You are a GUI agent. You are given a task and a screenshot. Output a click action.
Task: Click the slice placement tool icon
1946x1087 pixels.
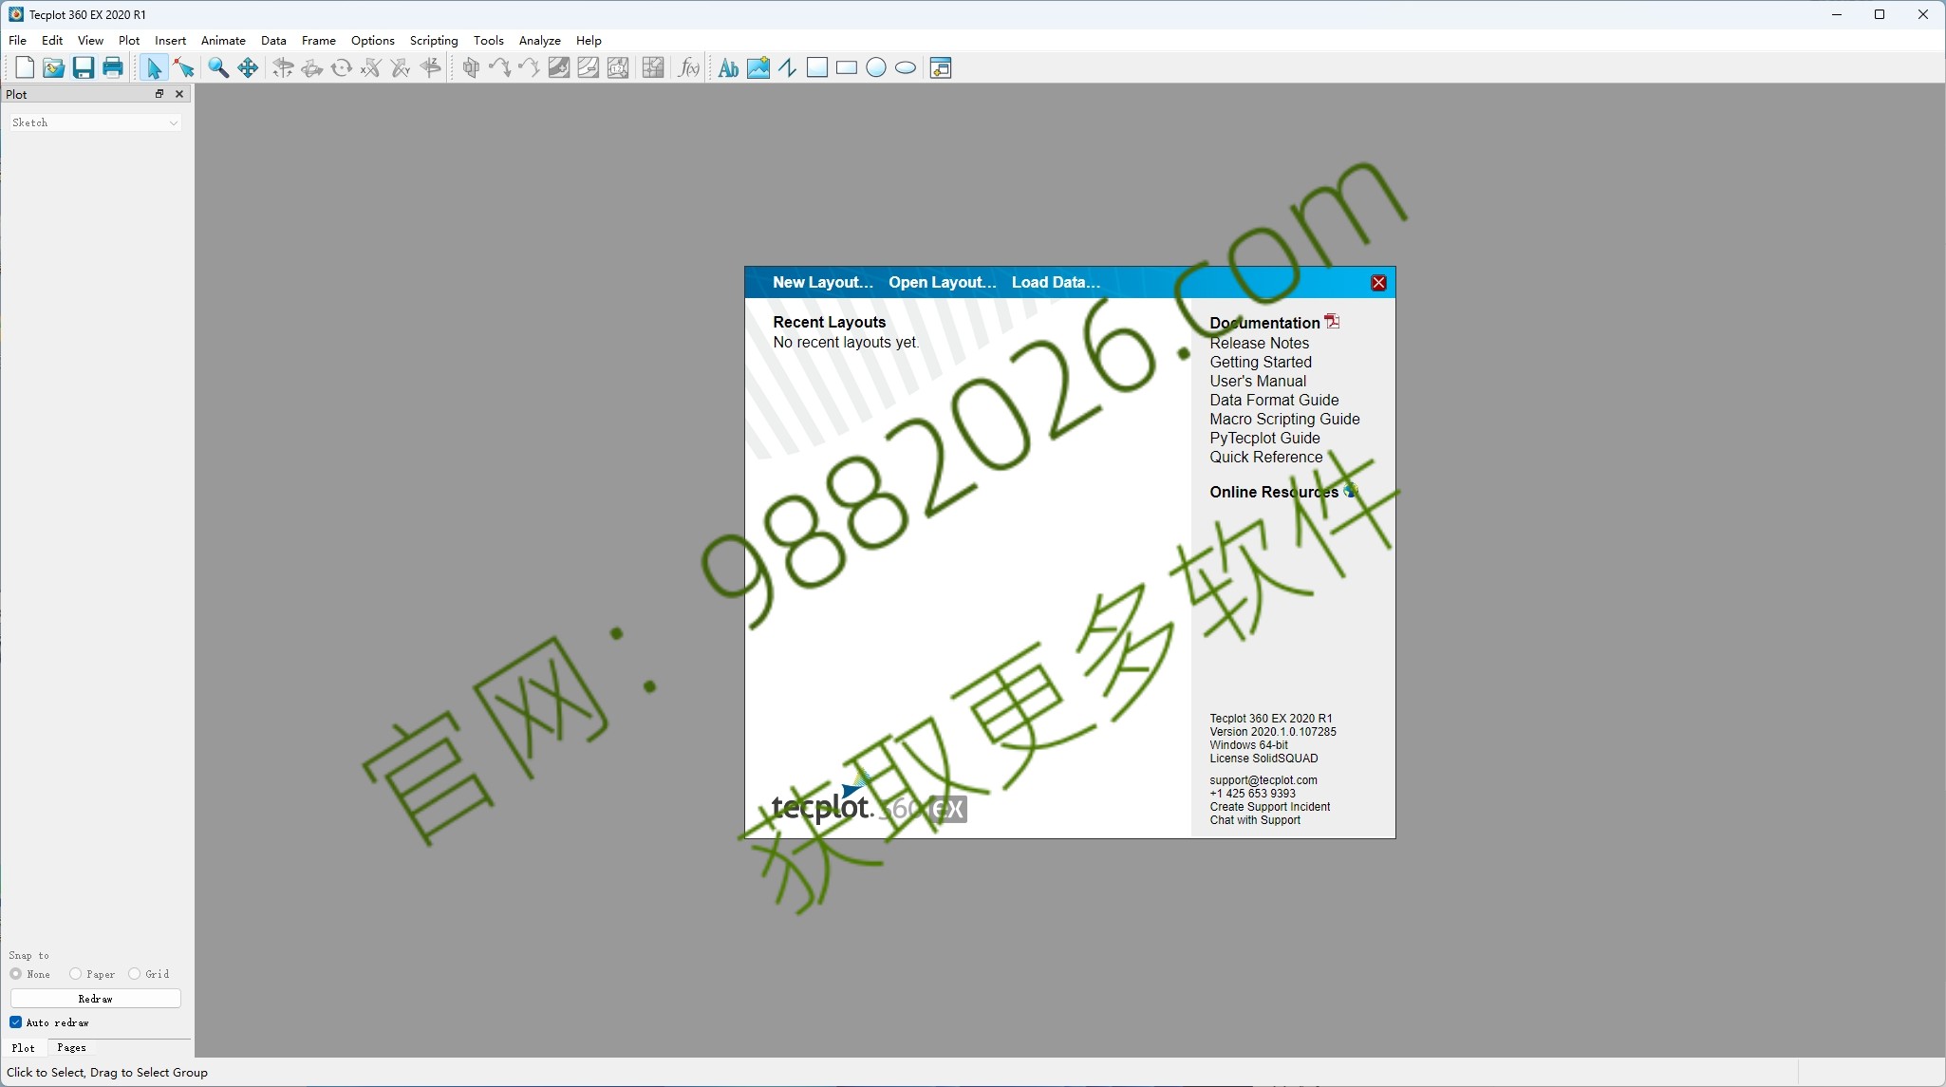click(x=471, y=67)
